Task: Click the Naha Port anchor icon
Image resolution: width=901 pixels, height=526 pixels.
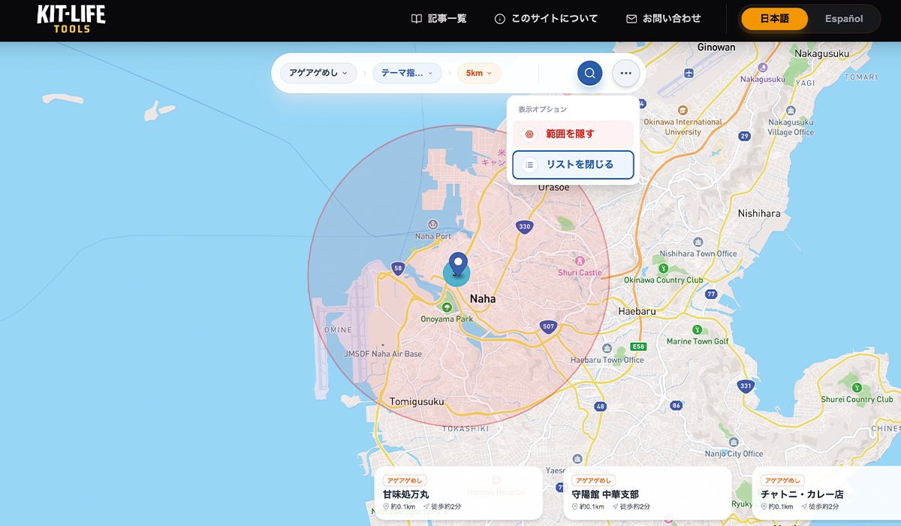Action: point(432,225)
